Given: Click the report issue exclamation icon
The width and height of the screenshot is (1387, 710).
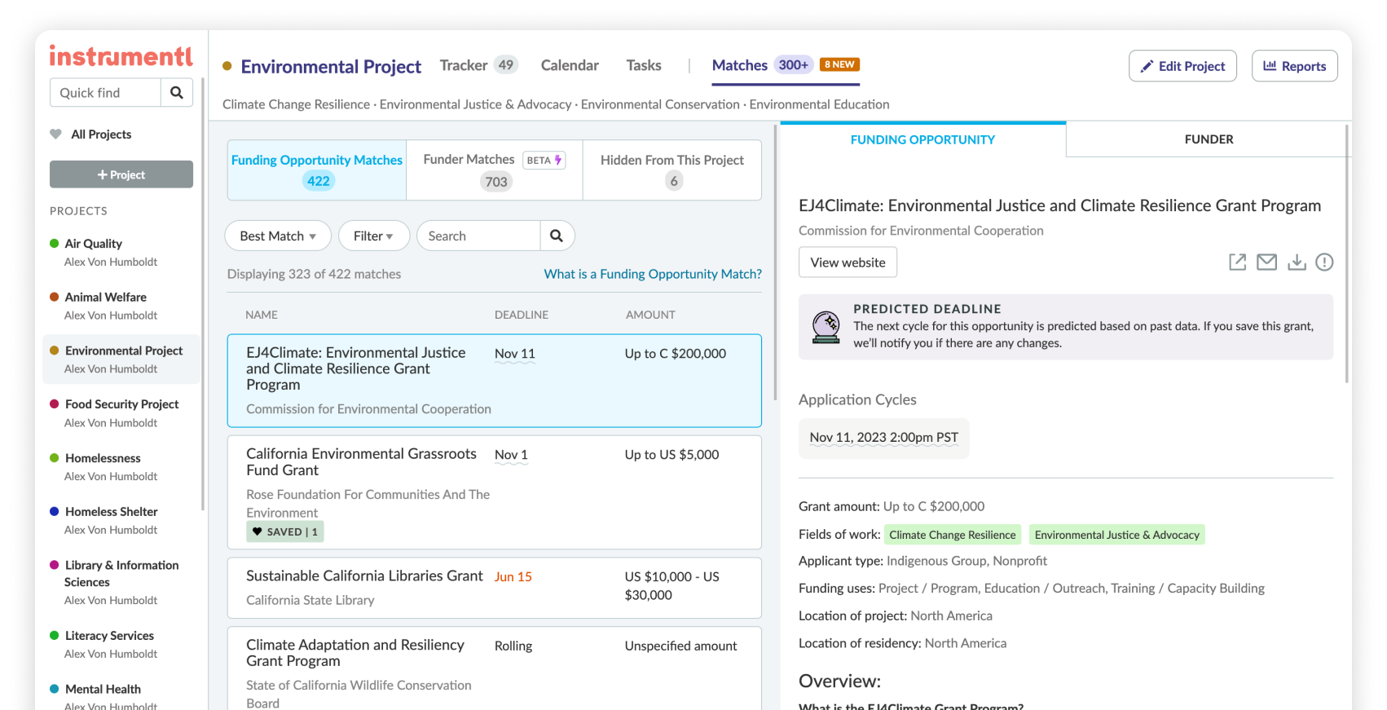Looking at the screenshot, I should (1324, 262).
